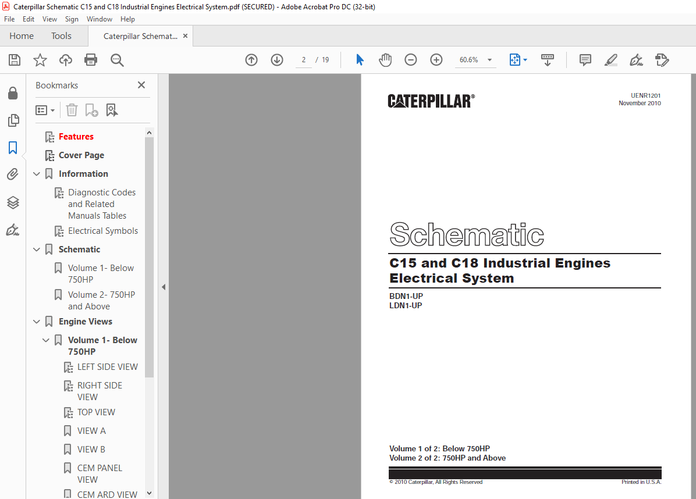Activate the selection arrow tool
Viewport: 696px width, 499px height.
tap(360, 60)
